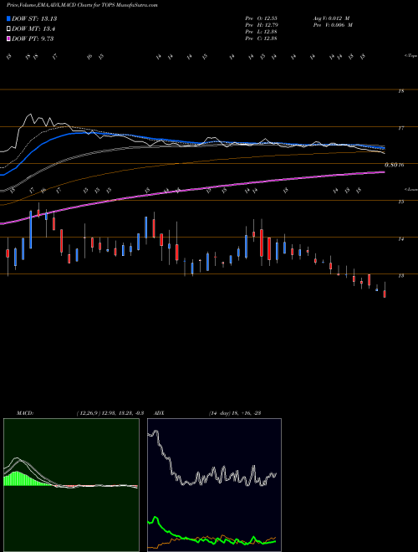Viewport: 418px width, 552px height.
Task: Click the MACD indicator label
Action: [24, 413]
